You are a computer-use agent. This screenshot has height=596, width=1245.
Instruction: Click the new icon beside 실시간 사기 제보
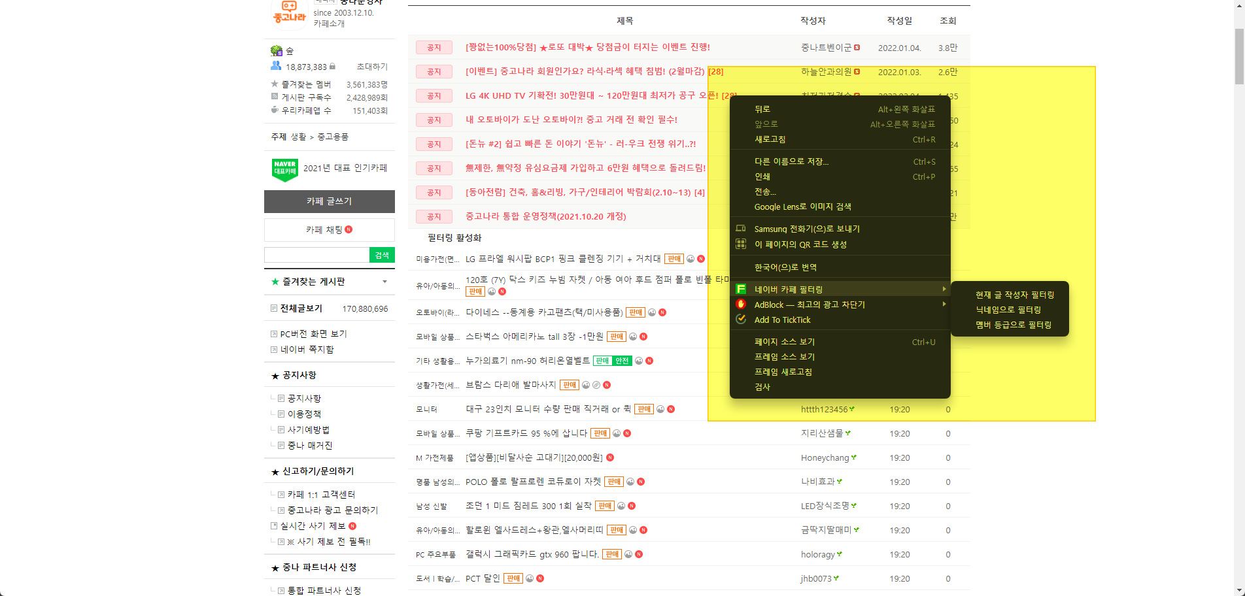[x=352, y=526]
